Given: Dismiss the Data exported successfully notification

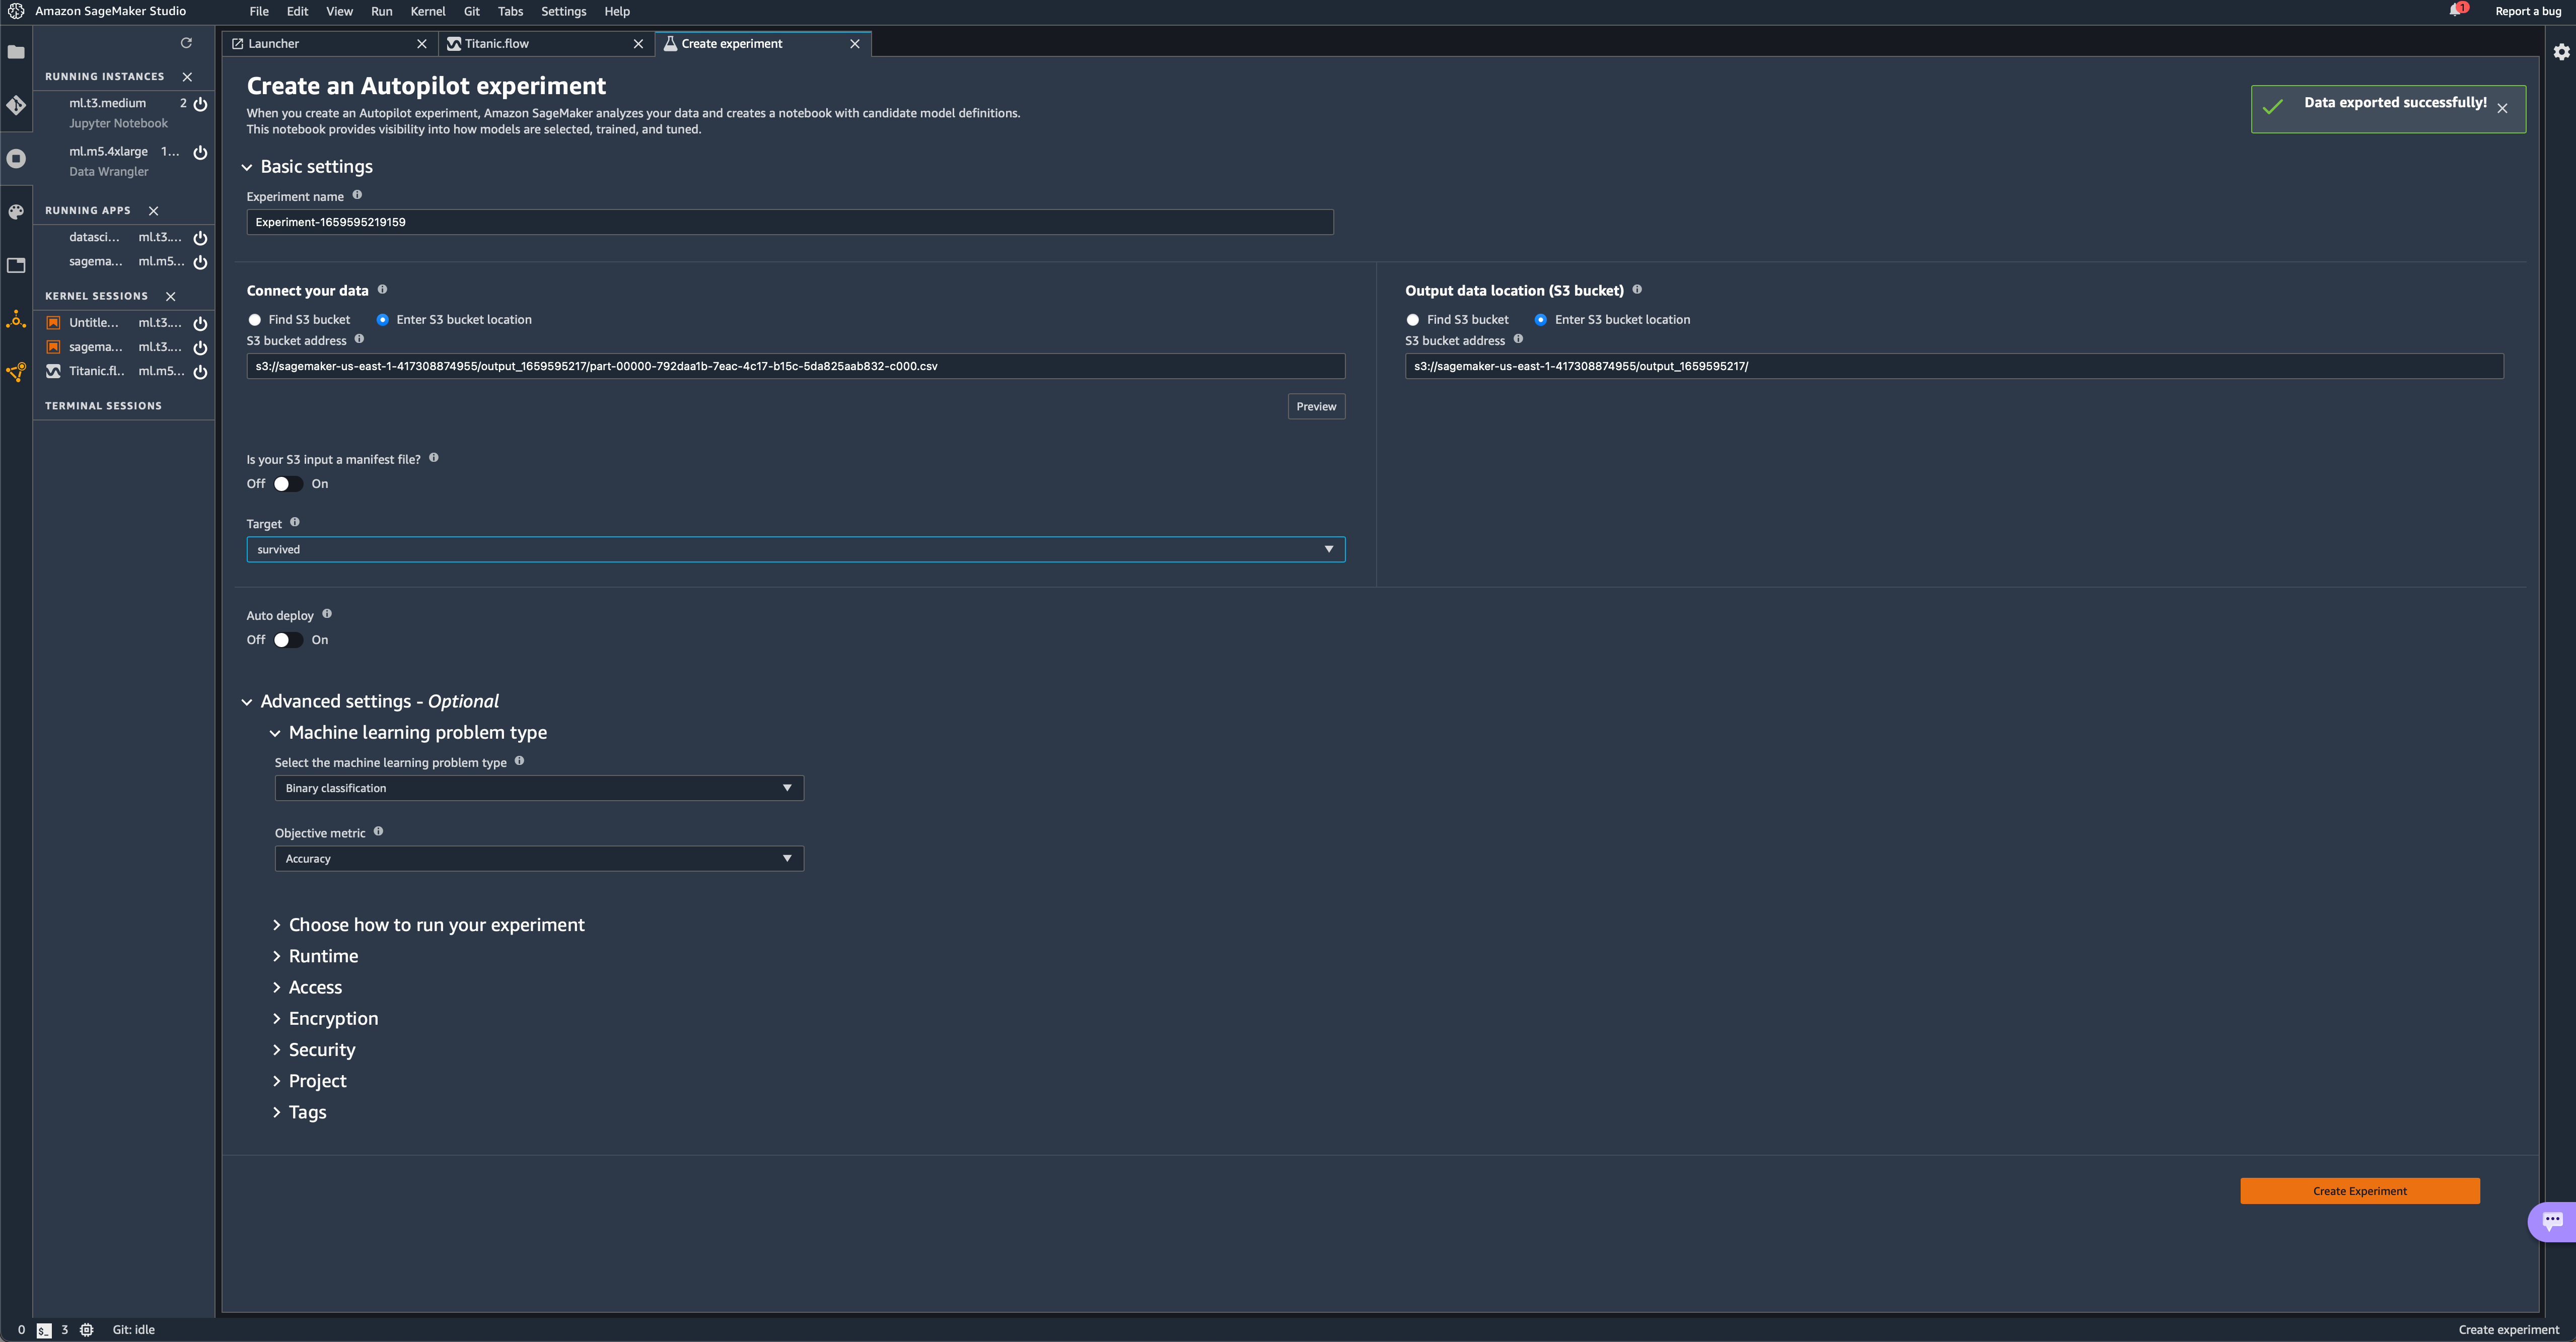Looking at the screenshot, I should pos(2502,109).
